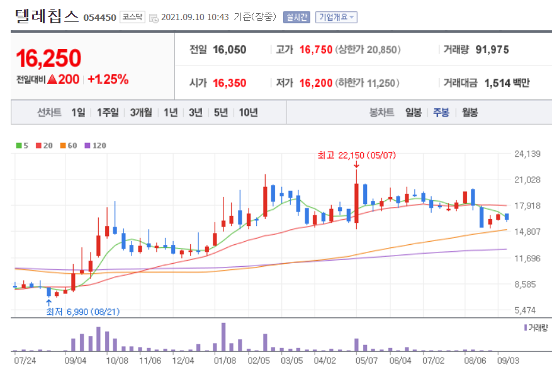Image resolution: width=552 pixels, height=367 pixels.
Task: Click the purple 120-day moving average legend icon
Action: 86,145
